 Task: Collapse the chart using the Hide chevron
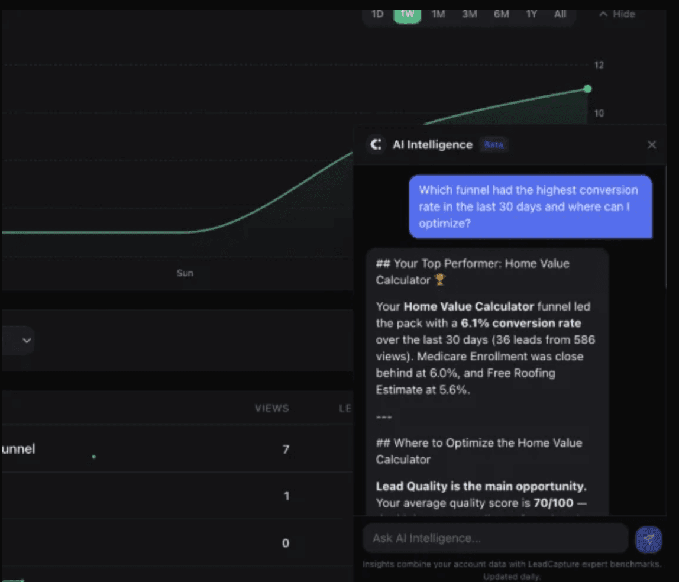tap(603, 13)
